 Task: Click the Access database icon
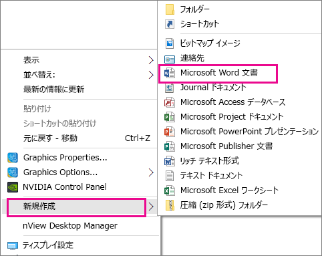click(x=170, y=102)
